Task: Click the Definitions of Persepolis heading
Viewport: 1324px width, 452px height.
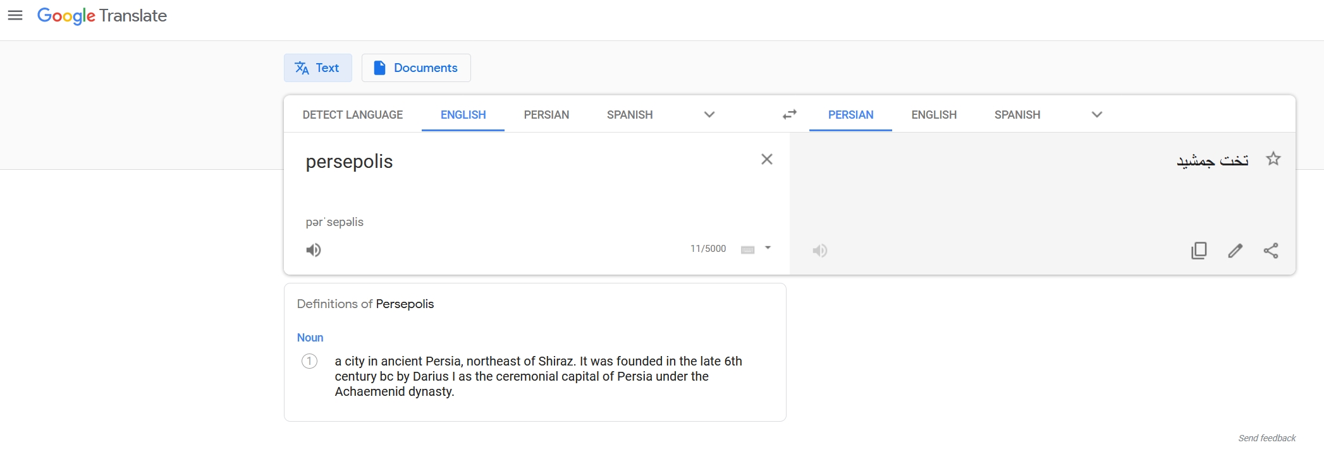Action: (365, 304)
